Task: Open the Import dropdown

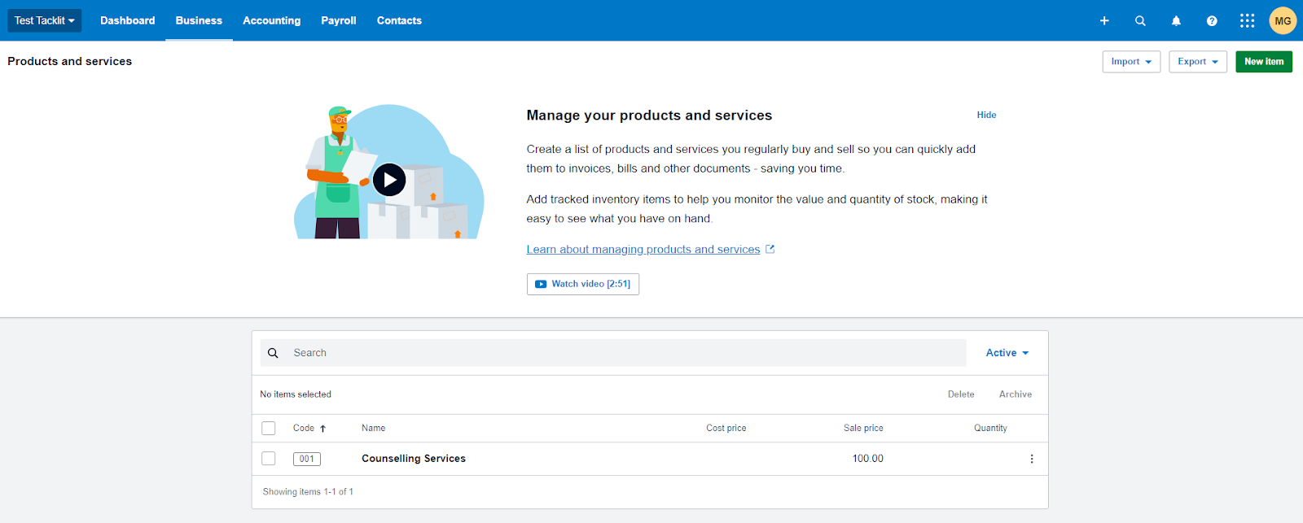Action: point(1131,62)
